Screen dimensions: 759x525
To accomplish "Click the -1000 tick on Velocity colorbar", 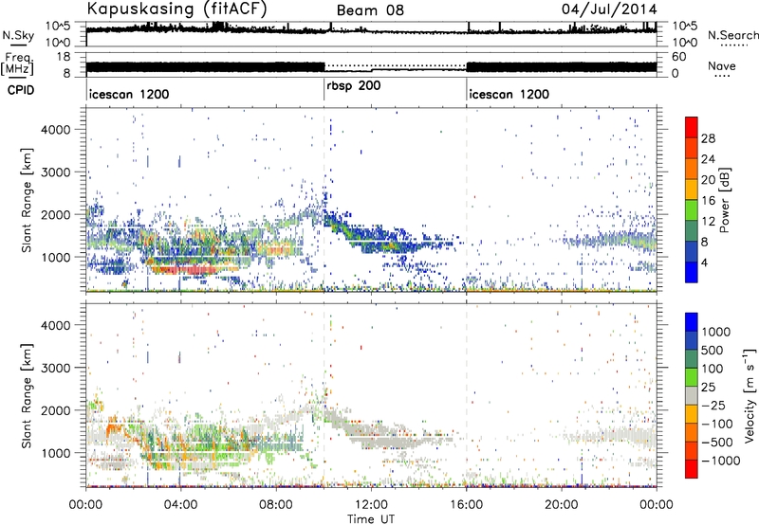I will (x=721, y=461).
